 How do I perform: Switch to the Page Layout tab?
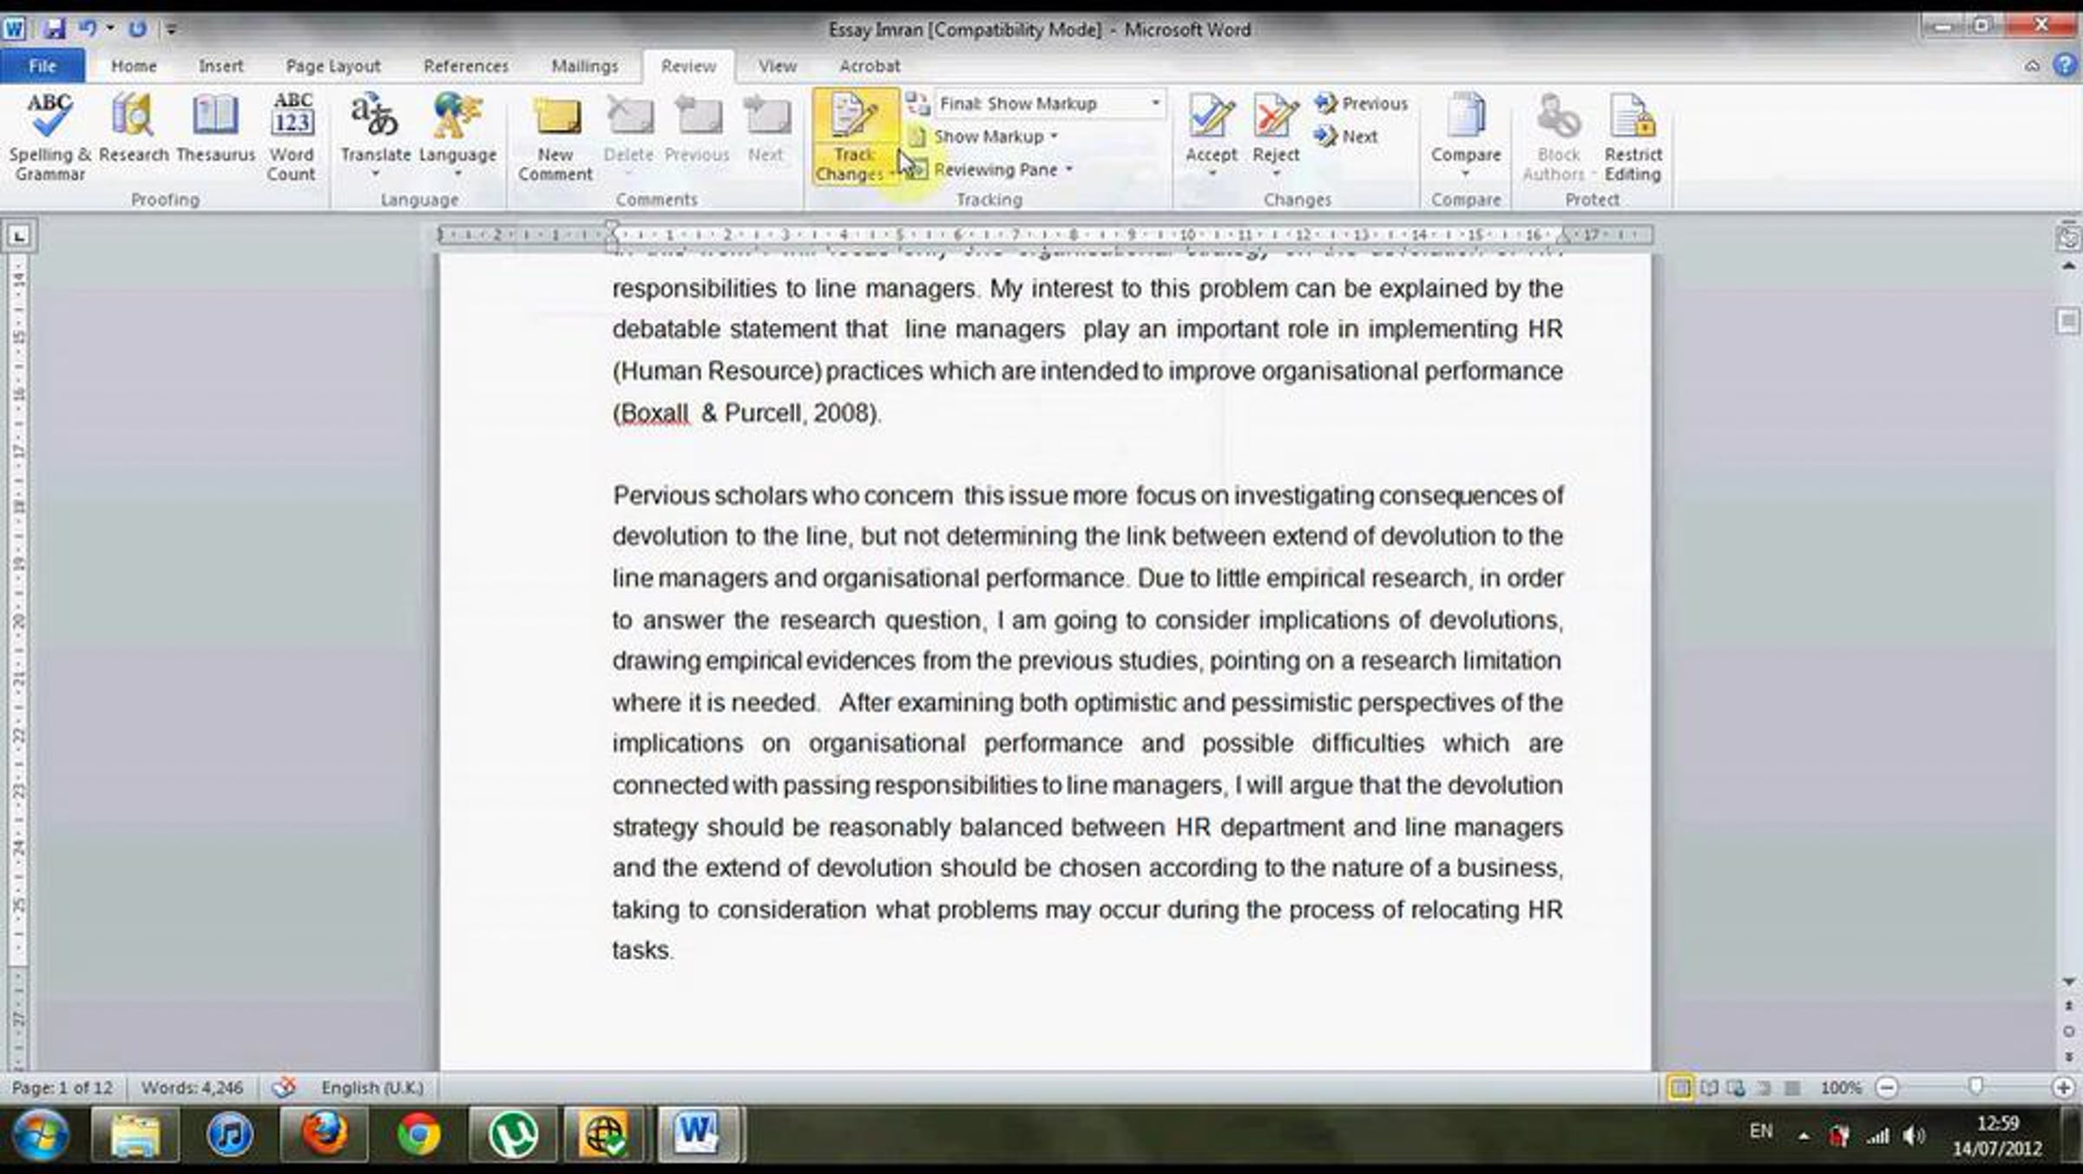[x=332, y=66]
